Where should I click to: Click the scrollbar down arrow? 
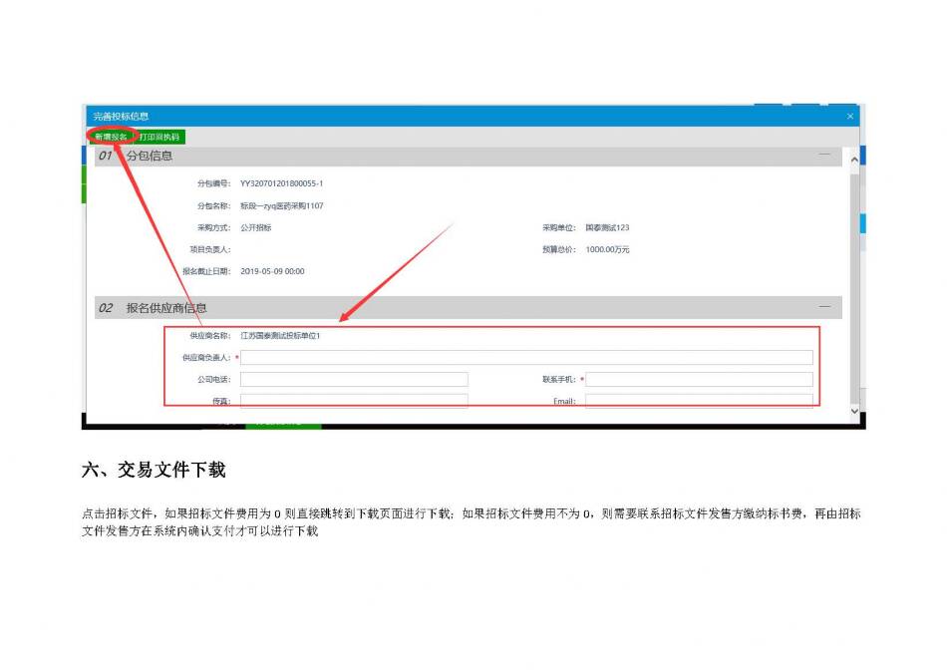point(853,410)
